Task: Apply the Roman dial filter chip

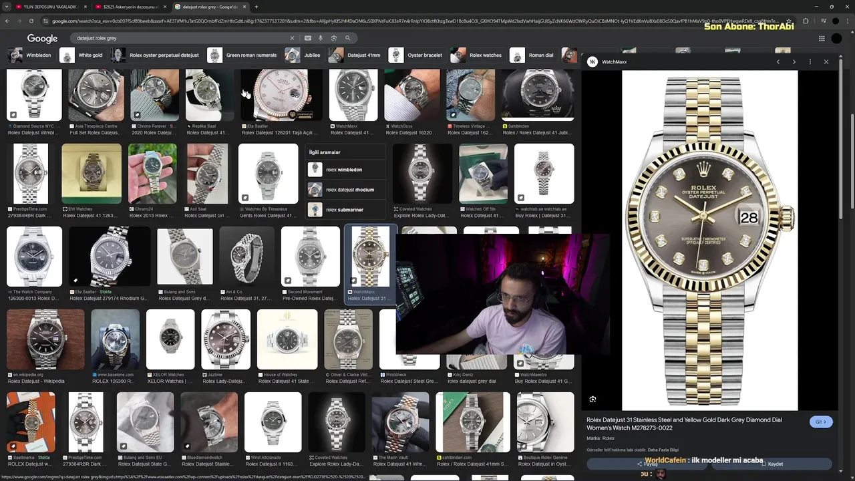Action: [x=533, y=55]
